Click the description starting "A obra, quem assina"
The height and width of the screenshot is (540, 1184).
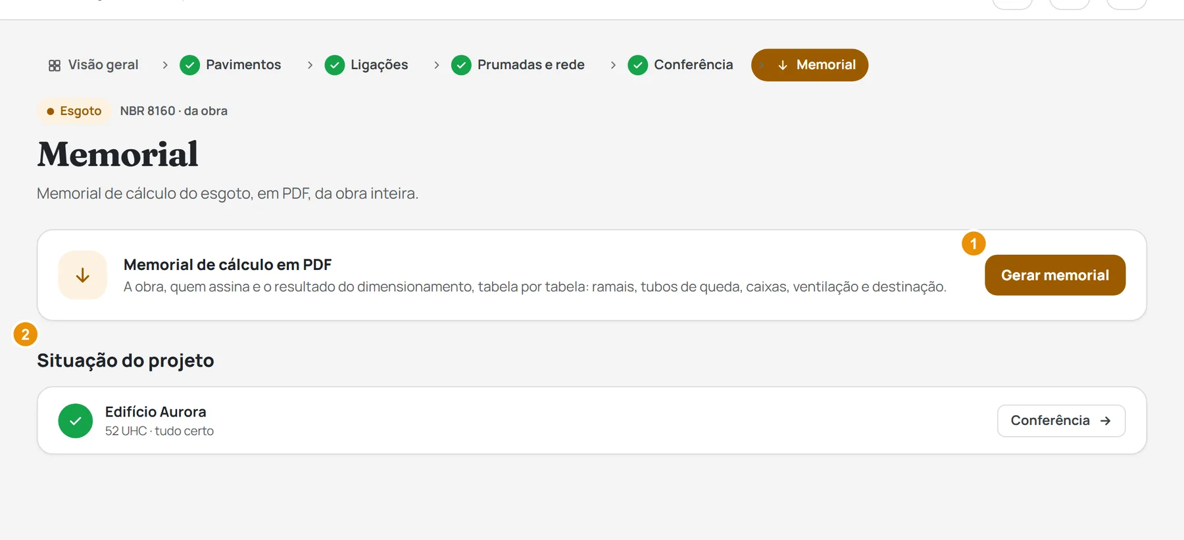tap(535, 287)
